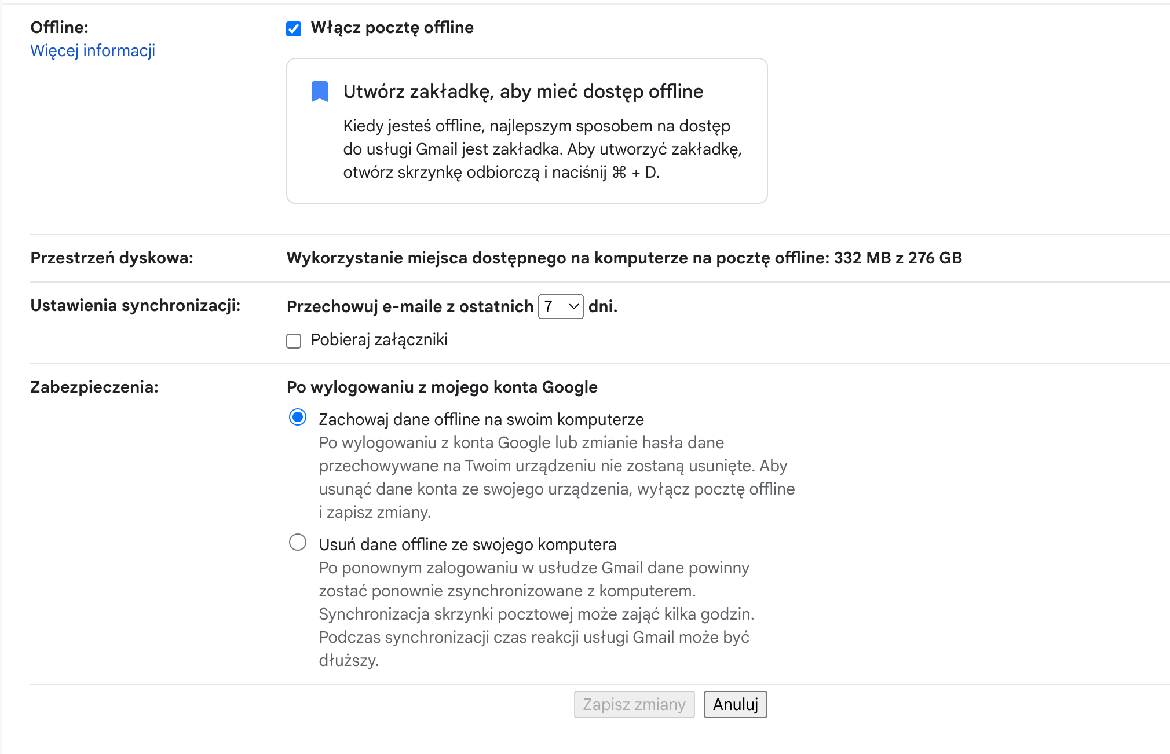This screenshot has width=1170, height=754.
Task: Click the chevron arrow in days selector
Action: point(573,306)
